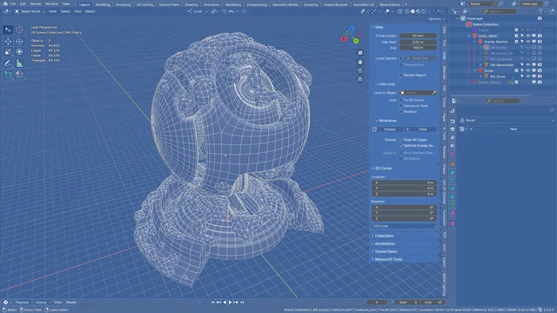Select the 3D Cursor tool

click(x=19, y=30)
